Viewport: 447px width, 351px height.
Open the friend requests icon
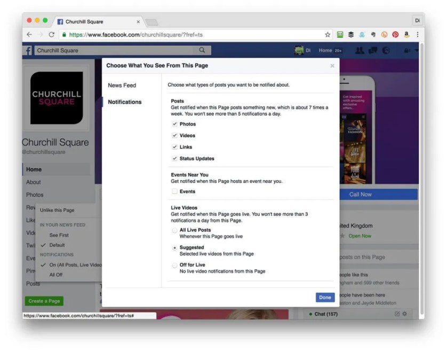coord(360,51)
